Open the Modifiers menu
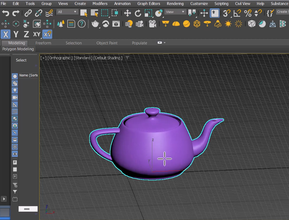289x220 pixels. 100,4
